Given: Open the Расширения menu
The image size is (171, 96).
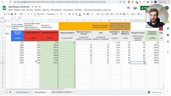Looking at the screenshot, I should [68, 10].
